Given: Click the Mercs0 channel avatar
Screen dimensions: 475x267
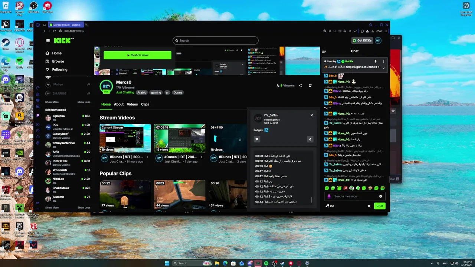Looking at the screenshot, I should click(x=106, y=86).
